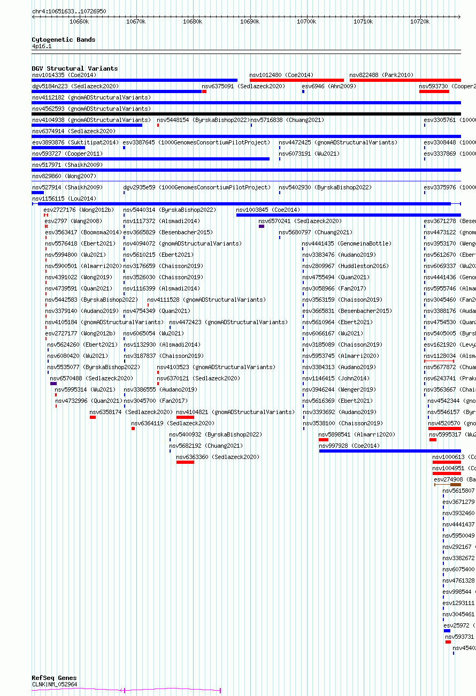The height and width of the screenshot is (696, 476).
Task: Select nsv5400932 (ByrskaBishop2022) label
Action: (x=216, y=434)
